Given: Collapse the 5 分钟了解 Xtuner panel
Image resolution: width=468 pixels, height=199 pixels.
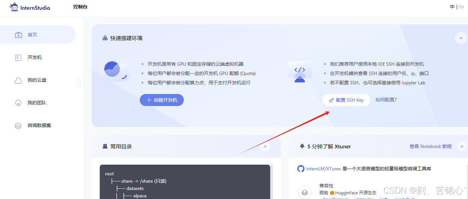Looking at the screenshot, I should click(462, 146).
